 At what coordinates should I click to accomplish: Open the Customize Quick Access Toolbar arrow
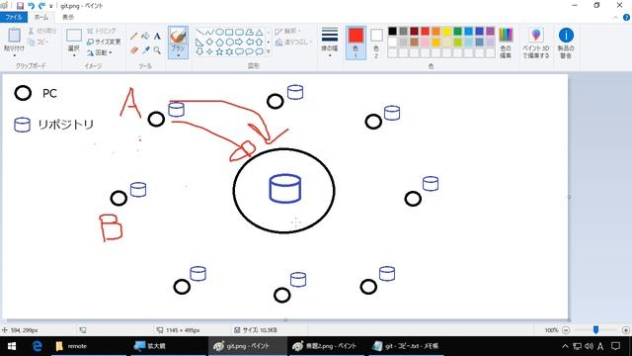(x=50, y=6)
